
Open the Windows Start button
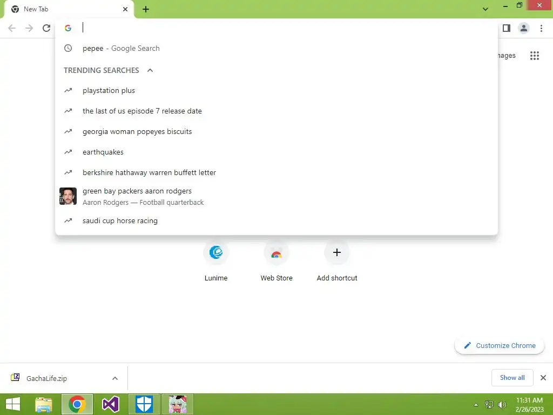click(x=13, y=404)
